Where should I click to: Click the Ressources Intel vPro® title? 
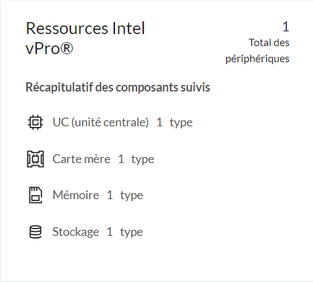(x=86, y=38)
